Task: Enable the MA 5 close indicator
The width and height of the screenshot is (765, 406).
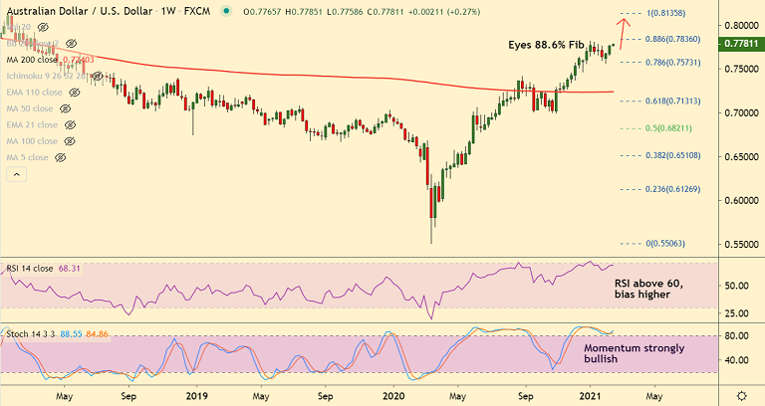Action: pyautogui.click(x=61, y=157)
